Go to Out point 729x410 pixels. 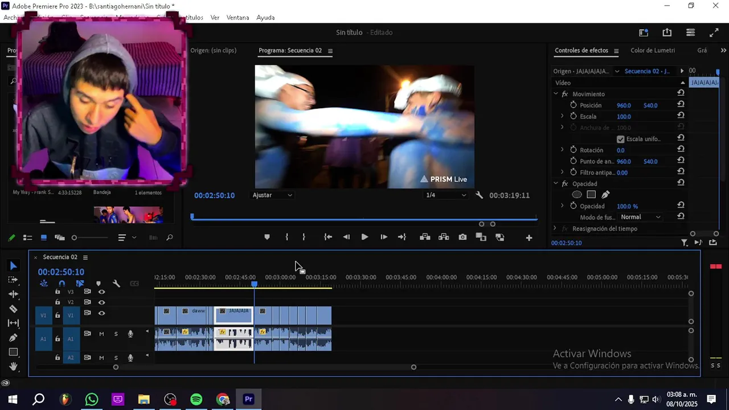pyautogui.click(x=402, y=237)
